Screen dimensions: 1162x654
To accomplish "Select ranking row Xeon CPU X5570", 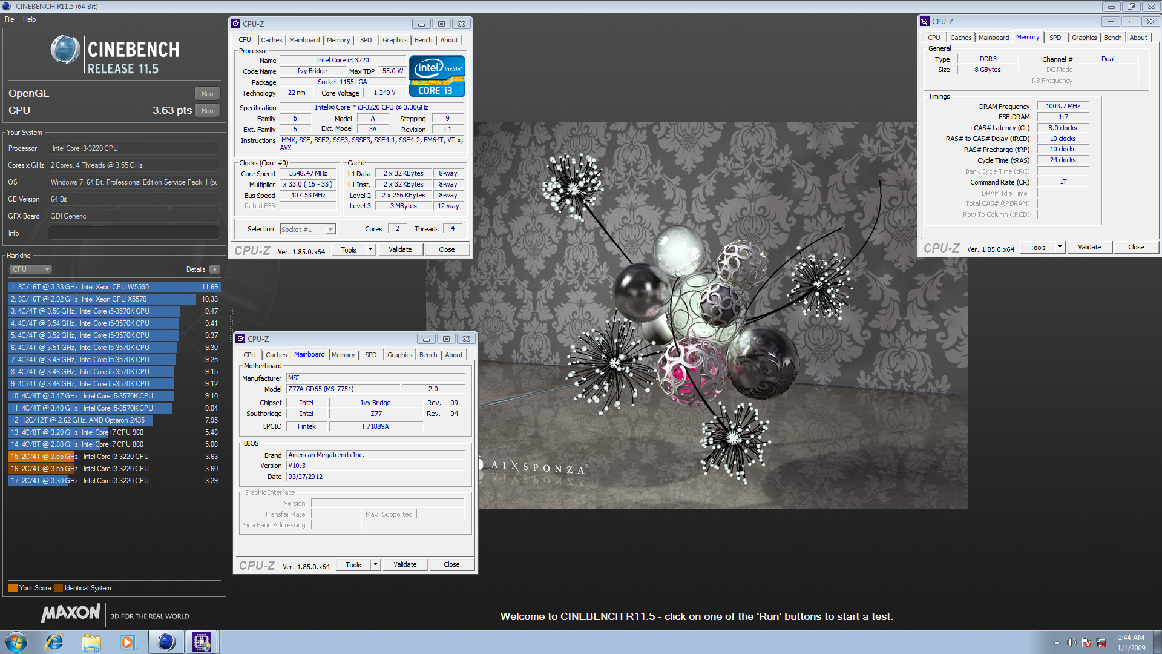I will click(114, 299).
